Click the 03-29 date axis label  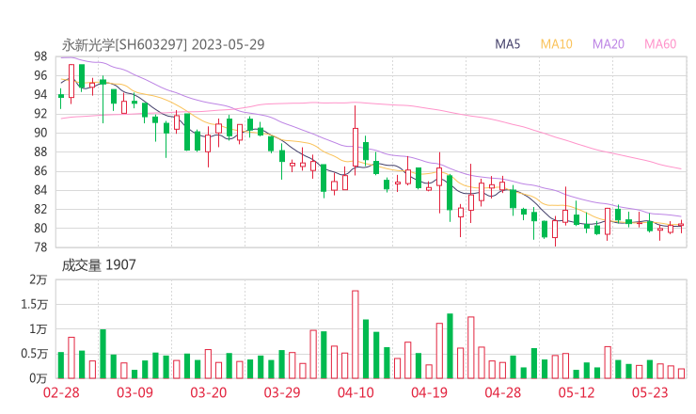[282, 392]
